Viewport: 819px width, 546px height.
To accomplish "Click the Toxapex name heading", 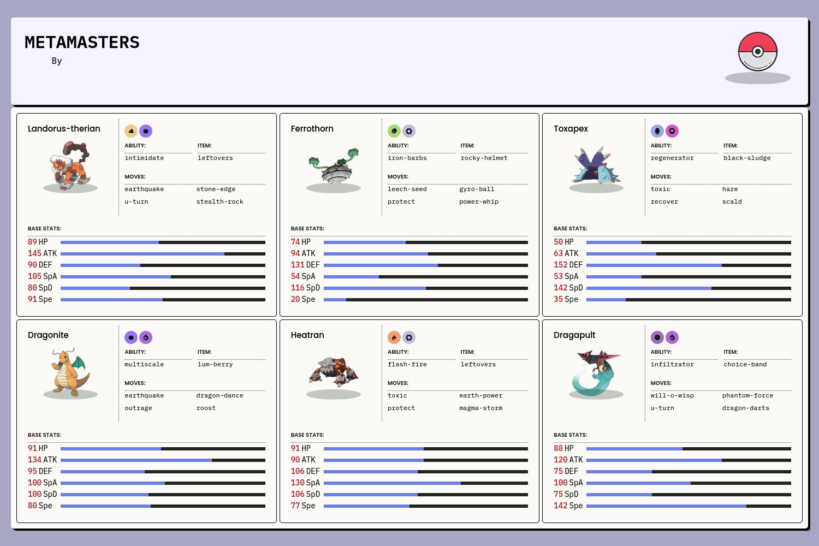I will [x=571, y=129].
